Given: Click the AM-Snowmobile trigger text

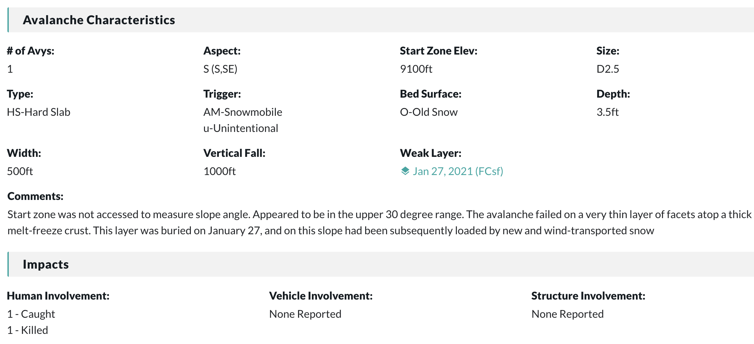Looking at the screenshot, I should (243, 112).
